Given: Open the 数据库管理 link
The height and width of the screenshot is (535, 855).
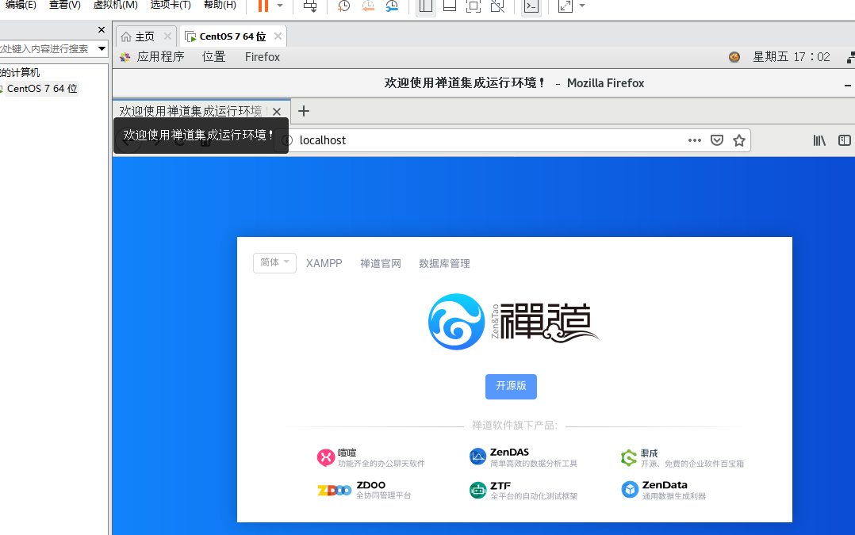Looking at the screenshot, I should tap(444, 263).
